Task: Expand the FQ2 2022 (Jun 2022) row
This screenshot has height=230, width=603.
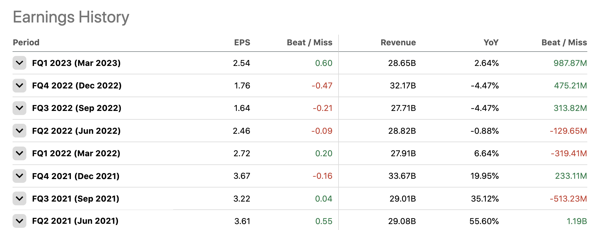Action: [19, 131]
